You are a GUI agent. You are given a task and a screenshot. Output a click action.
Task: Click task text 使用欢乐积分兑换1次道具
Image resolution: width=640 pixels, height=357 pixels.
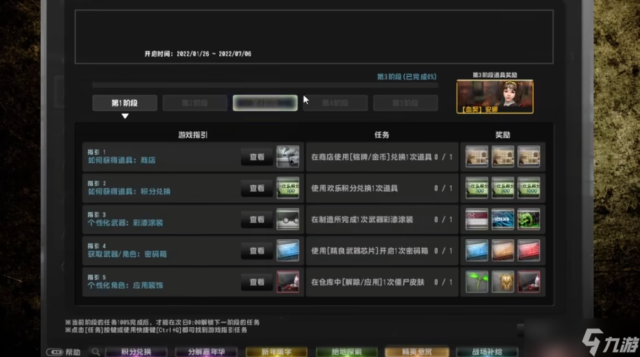(x=354, y=188)
